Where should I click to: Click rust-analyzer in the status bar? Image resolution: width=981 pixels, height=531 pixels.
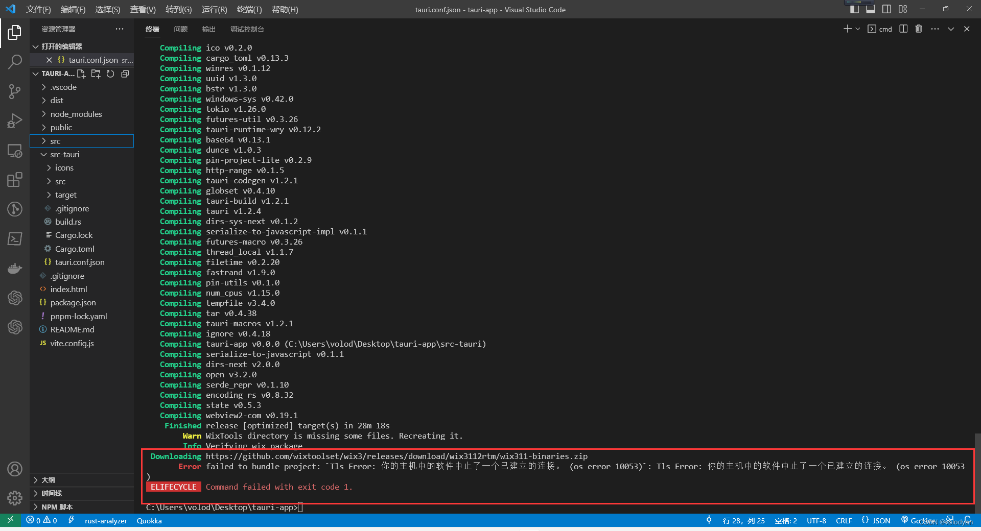(x=106, y=520)
